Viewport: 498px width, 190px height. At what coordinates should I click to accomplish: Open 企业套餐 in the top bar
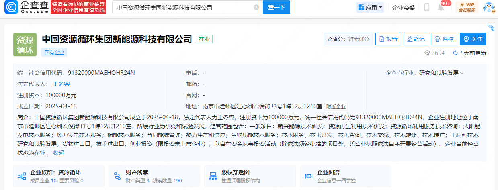point(404,7)
